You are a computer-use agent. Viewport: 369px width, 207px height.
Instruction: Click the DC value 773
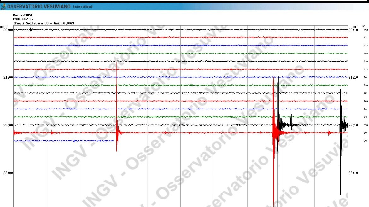(x=366, y=46)
